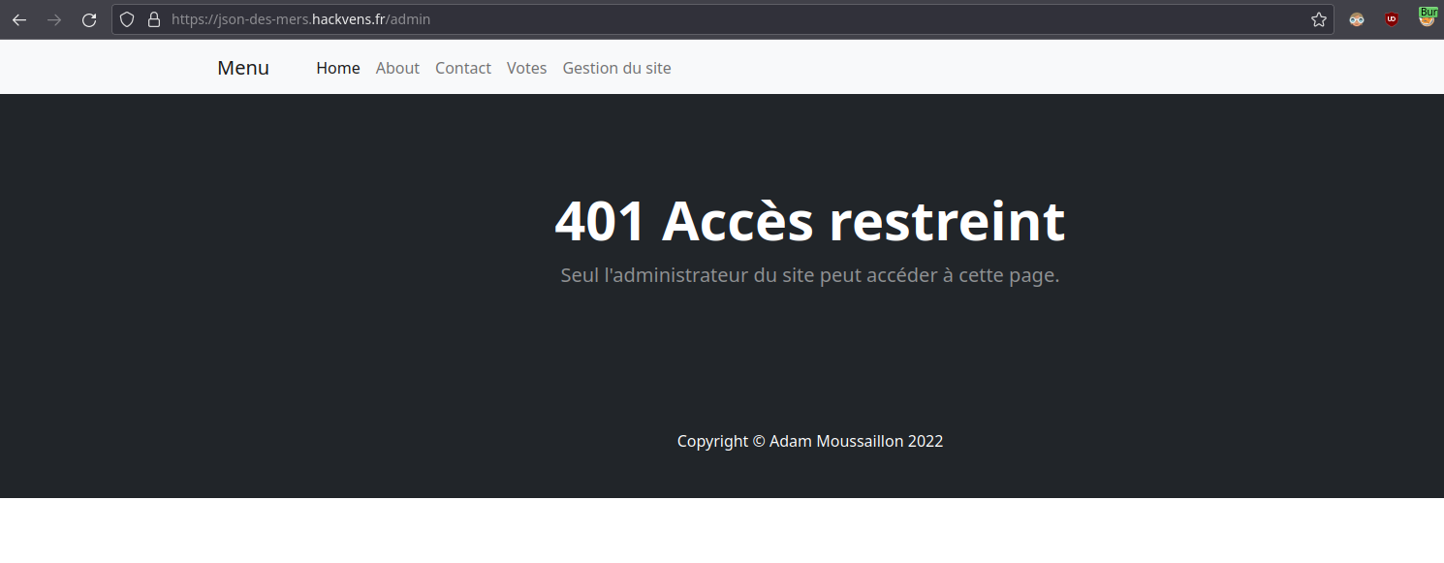Click the Adam Moussaillon copyright footer
1444x563 pixels.
(x=809, y=441)
